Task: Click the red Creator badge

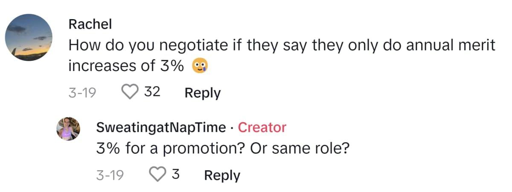Action: pos(262,127)
